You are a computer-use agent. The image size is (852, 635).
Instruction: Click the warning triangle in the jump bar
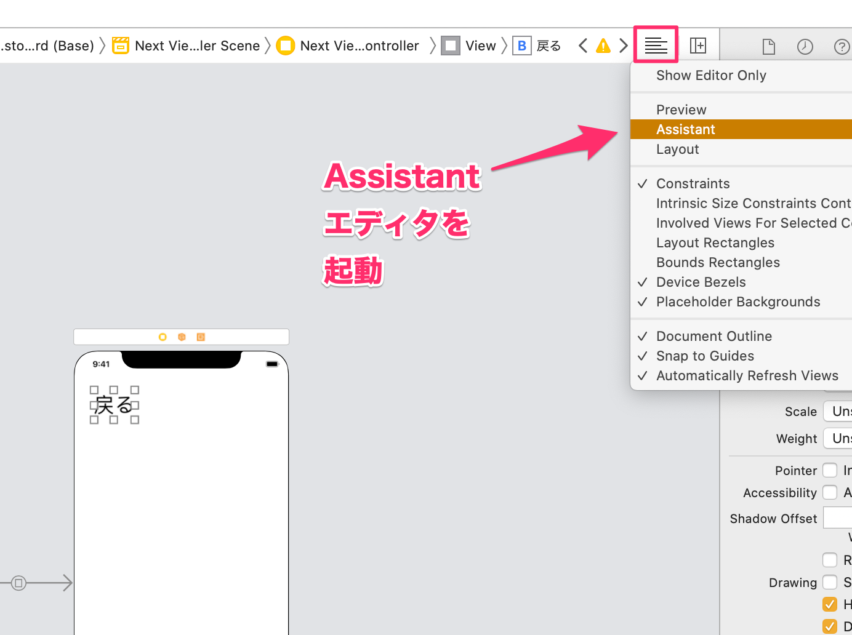tap(603, 45)
